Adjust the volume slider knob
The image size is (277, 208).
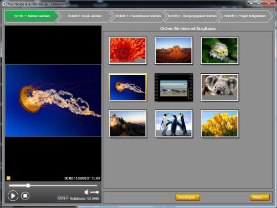coord(97,192)
